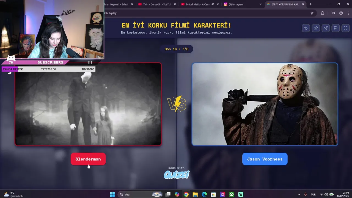Select the EN İYİ KORKU FİLMİ tab
The height and width of the screenshot is (198, 352).
tap(285, 4)
